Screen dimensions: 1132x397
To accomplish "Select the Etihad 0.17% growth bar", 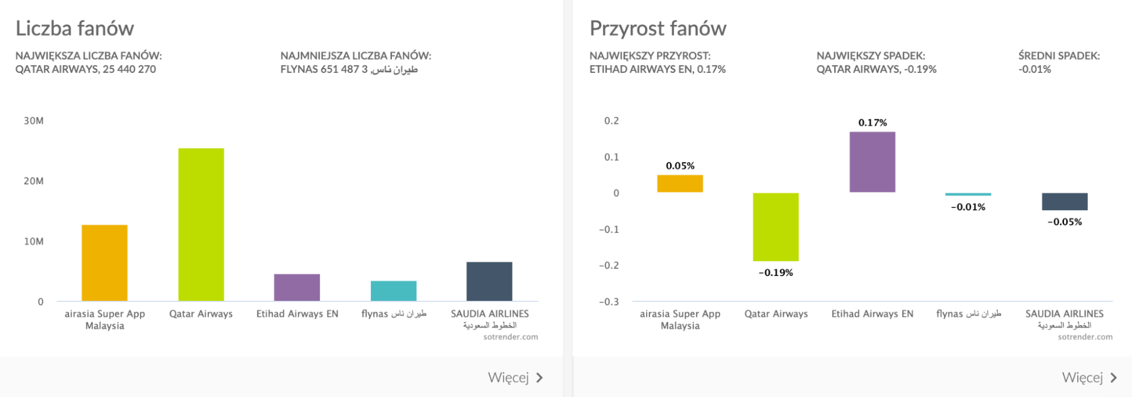I will tap(872, 162).
